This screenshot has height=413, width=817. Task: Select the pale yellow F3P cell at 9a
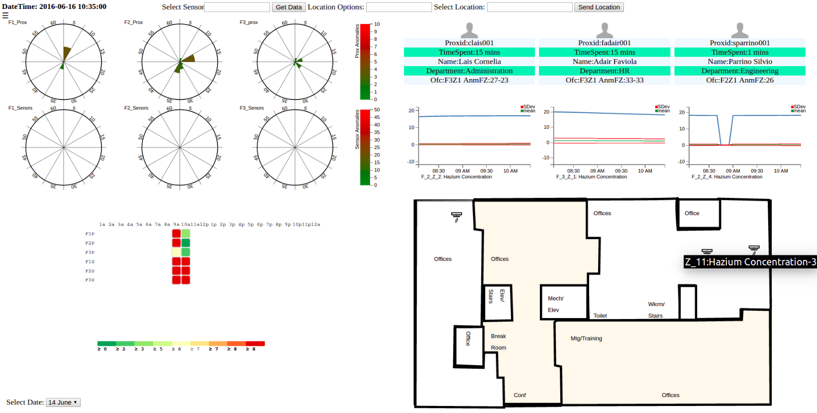176,252
